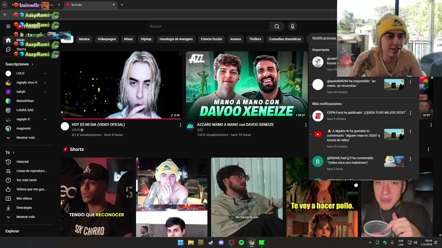Open a new browser tab
This screenshot has height=248, width=442.
tap(122, 5)
